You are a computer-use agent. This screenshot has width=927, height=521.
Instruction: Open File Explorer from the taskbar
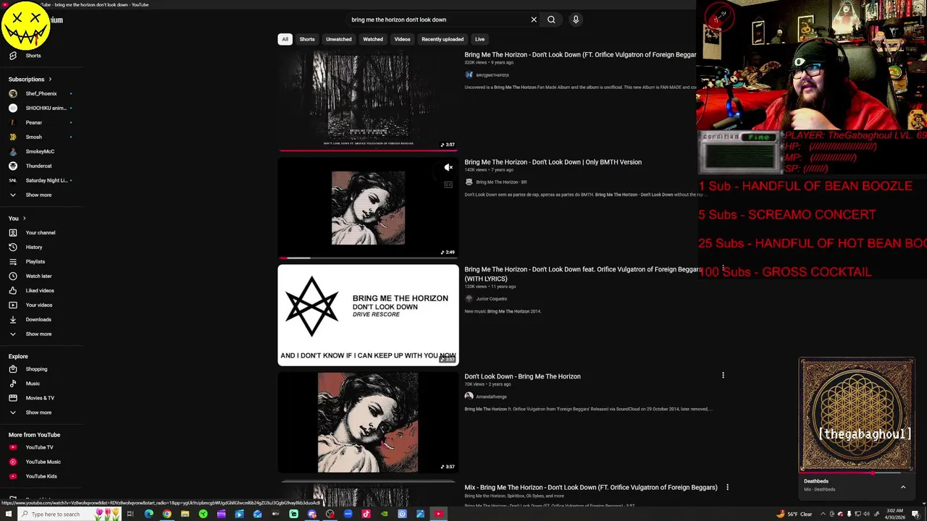point(185,514)
